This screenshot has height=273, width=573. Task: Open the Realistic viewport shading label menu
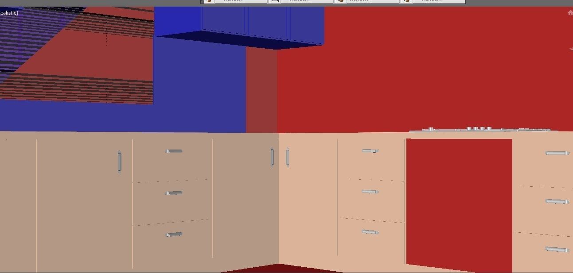(8, 13)
